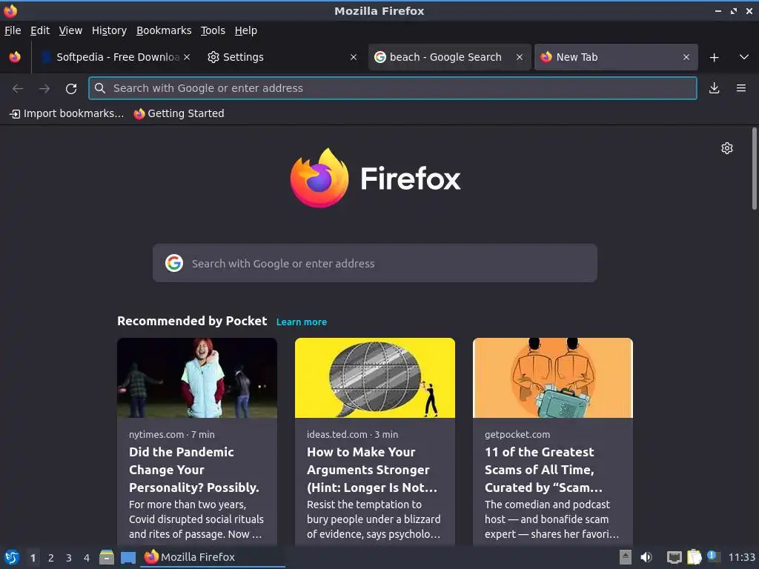Close the beach Google Search tab
759x569 pixels.
pyautogui.click(x=520, y=57)
